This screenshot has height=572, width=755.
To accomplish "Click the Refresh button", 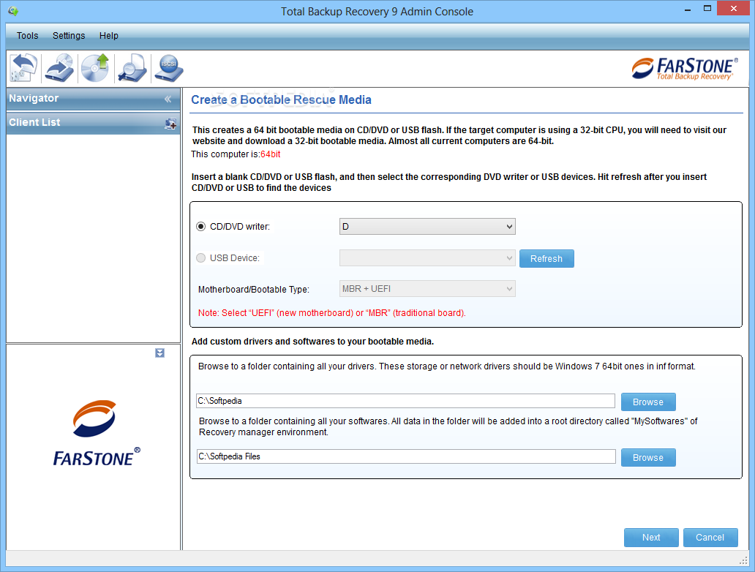I will pyautogui.click(x=546, y=258).
